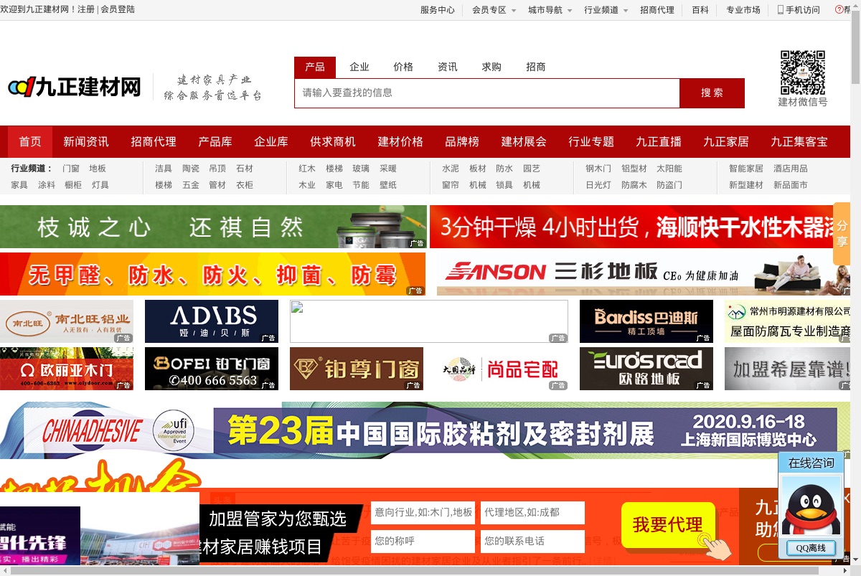Image resolution: width=861 pixels, height=576 pixels.
Task: Click the 我要代理 yellow button
Action: tap(668, 525)
